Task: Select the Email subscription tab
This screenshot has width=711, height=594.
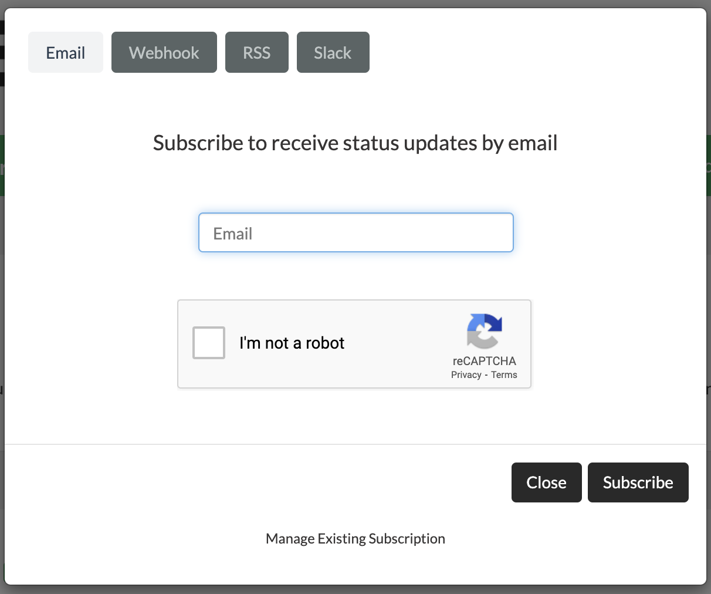Action: 66,52
